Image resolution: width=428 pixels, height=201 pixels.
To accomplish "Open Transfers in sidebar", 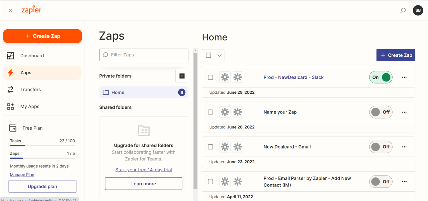I will tap(42, 90).
